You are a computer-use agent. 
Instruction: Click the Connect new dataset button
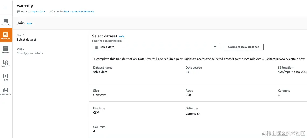click(243, 47)
